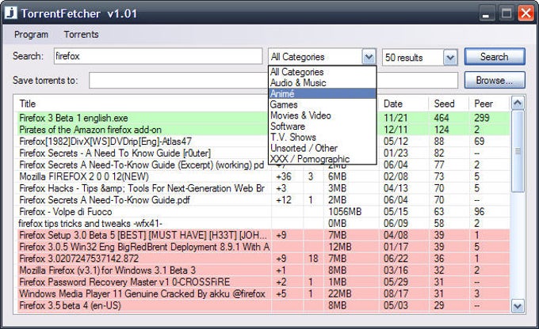
Task: Select row firefox tips tricks and tweaks -wfx41-
Action: coord(263,223)
